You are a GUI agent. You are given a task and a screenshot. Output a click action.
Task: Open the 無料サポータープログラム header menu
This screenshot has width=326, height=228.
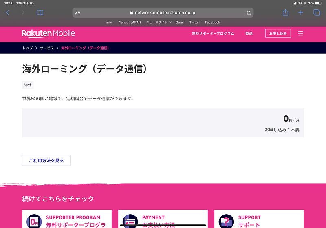point(213,33)
